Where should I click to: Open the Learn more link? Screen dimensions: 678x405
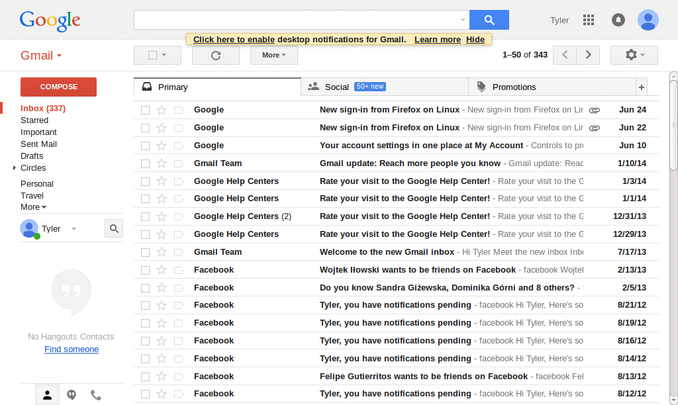[x=438, y=39]
